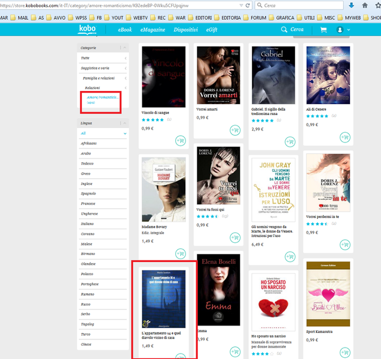Go back to Tutte categories
381x359 pixels.
(x=103, y=58)
